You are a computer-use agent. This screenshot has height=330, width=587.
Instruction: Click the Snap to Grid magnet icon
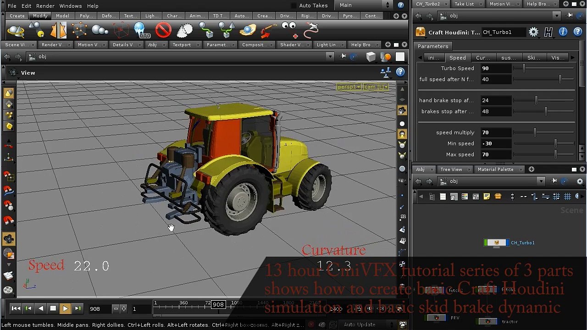(9, 175)
